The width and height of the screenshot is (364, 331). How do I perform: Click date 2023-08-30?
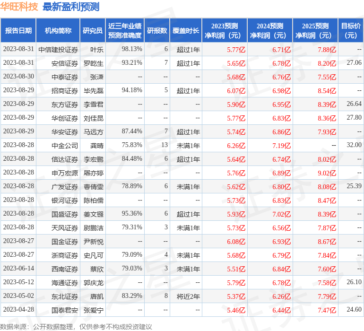[x=18, y=77]
